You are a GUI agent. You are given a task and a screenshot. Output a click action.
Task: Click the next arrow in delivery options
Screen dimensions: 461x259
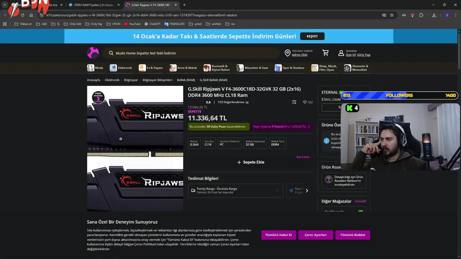tap(307, 191)
